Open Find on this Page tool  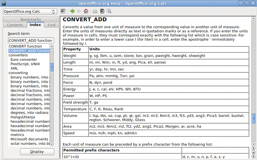point(109,11)
